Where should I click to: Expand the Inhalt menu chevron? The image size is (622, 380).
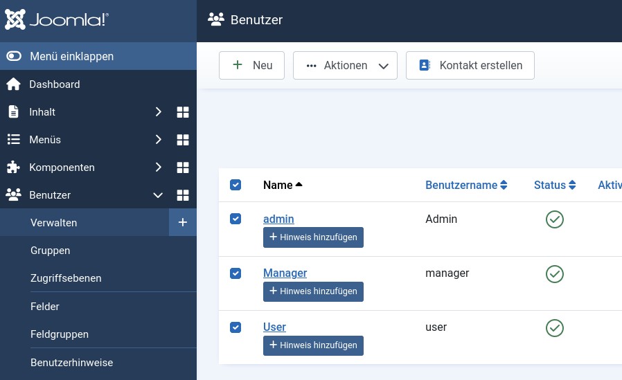point(158,112)
